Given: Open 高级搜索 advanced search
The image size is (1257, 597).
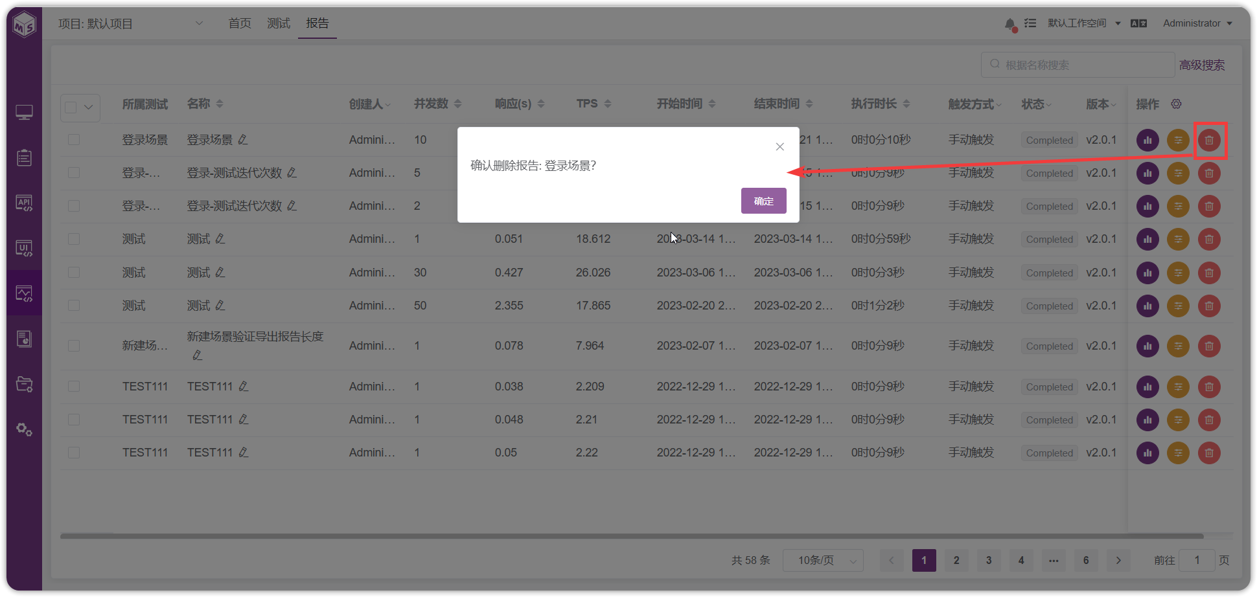Looking at the screenshot, I should 1202,65.
